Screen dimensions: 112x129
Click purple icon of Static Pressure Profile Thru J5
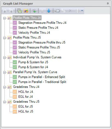[15, 47]
